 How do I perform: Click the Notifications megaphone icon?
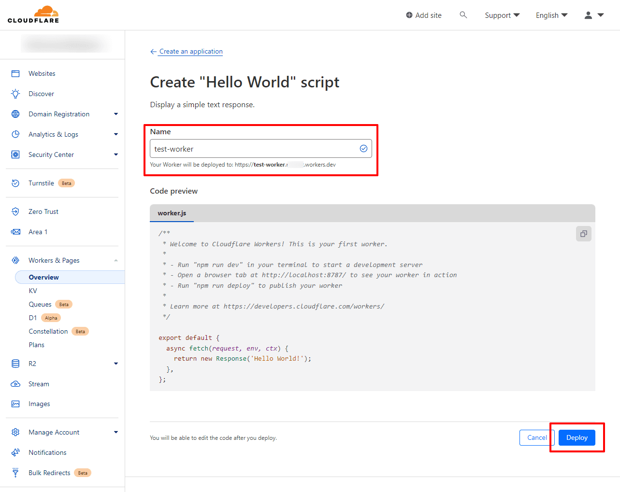pos(15,452)
